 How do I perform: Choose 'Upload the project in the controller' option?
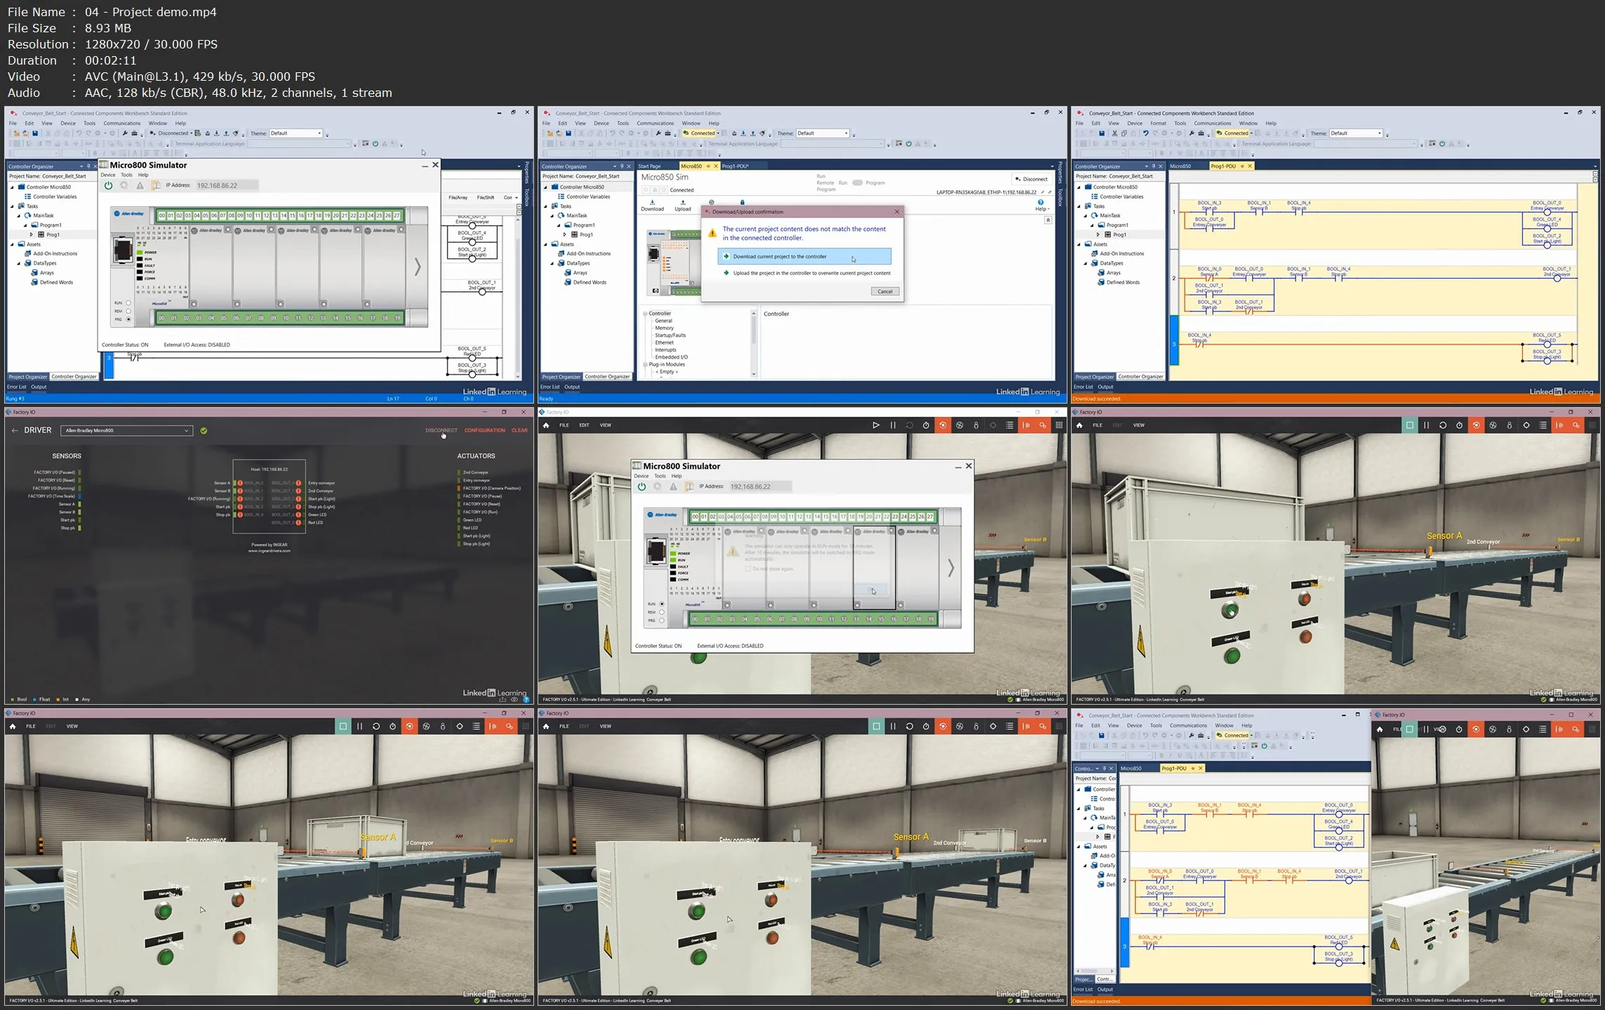tap(806, 273)
